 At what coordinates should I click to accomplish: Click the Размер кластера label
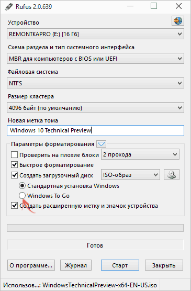31,96
